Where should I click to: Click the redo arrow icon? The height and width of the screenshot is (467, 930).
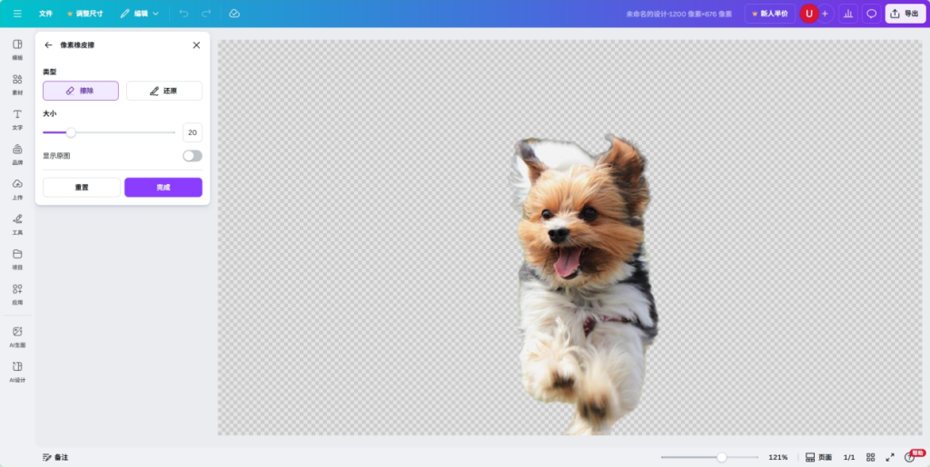pos(206,14)
